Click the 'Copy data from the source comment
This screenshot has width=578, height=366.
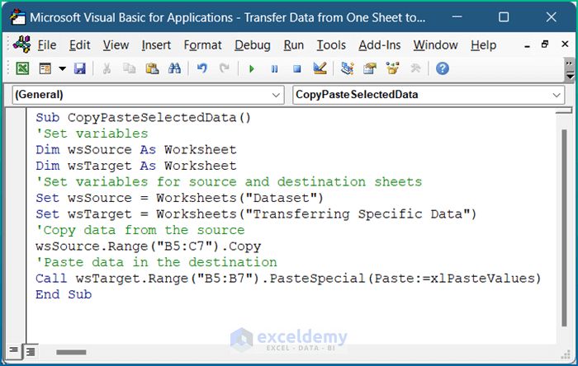coord(140,230)
